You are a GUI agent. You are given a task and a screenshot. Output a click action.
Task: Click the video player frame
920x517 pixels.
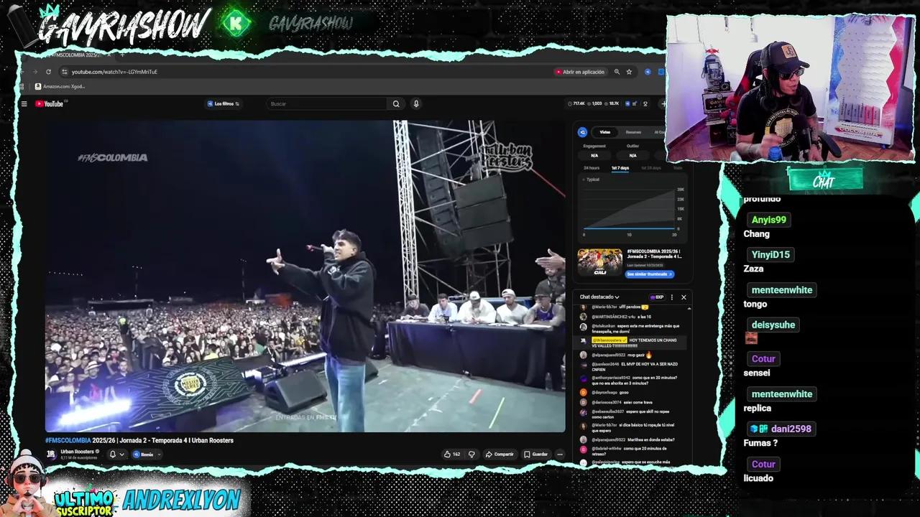pos(305,276)
